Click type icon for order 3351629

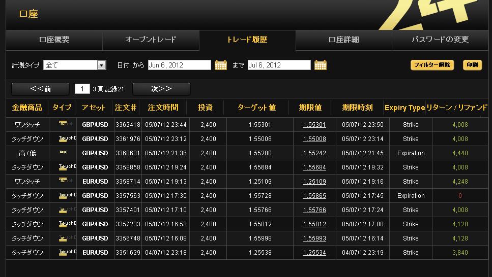point(67,252)
